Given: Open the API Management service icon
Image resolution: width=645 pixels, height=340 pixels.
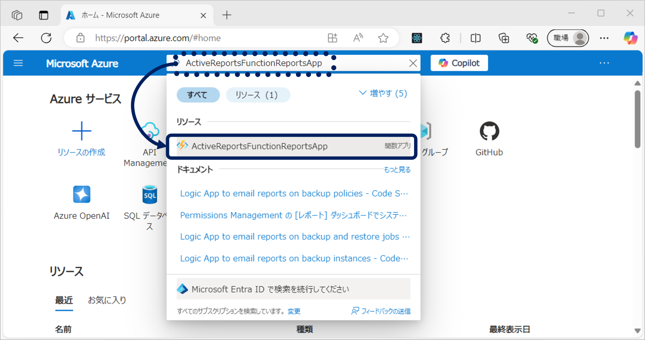Looking at the screenshot, I should point(150,131).
